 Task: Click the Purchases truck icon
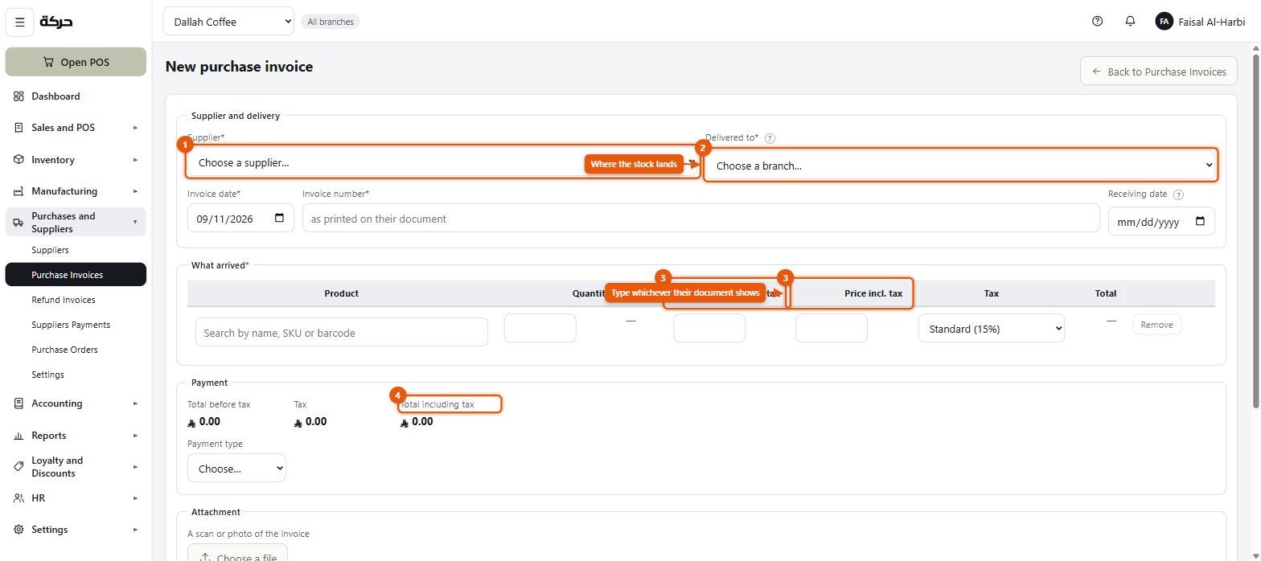pyautogui.click(x=18, y=223)
